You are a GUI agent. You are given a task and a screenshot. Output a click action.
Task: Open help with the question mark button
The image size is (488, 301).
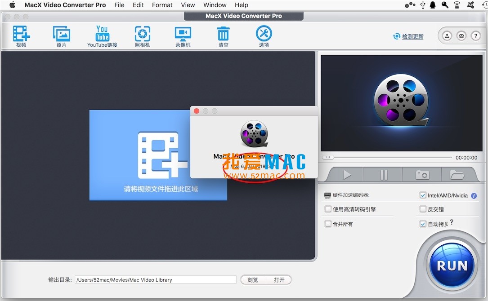click(x=475, y=36)
